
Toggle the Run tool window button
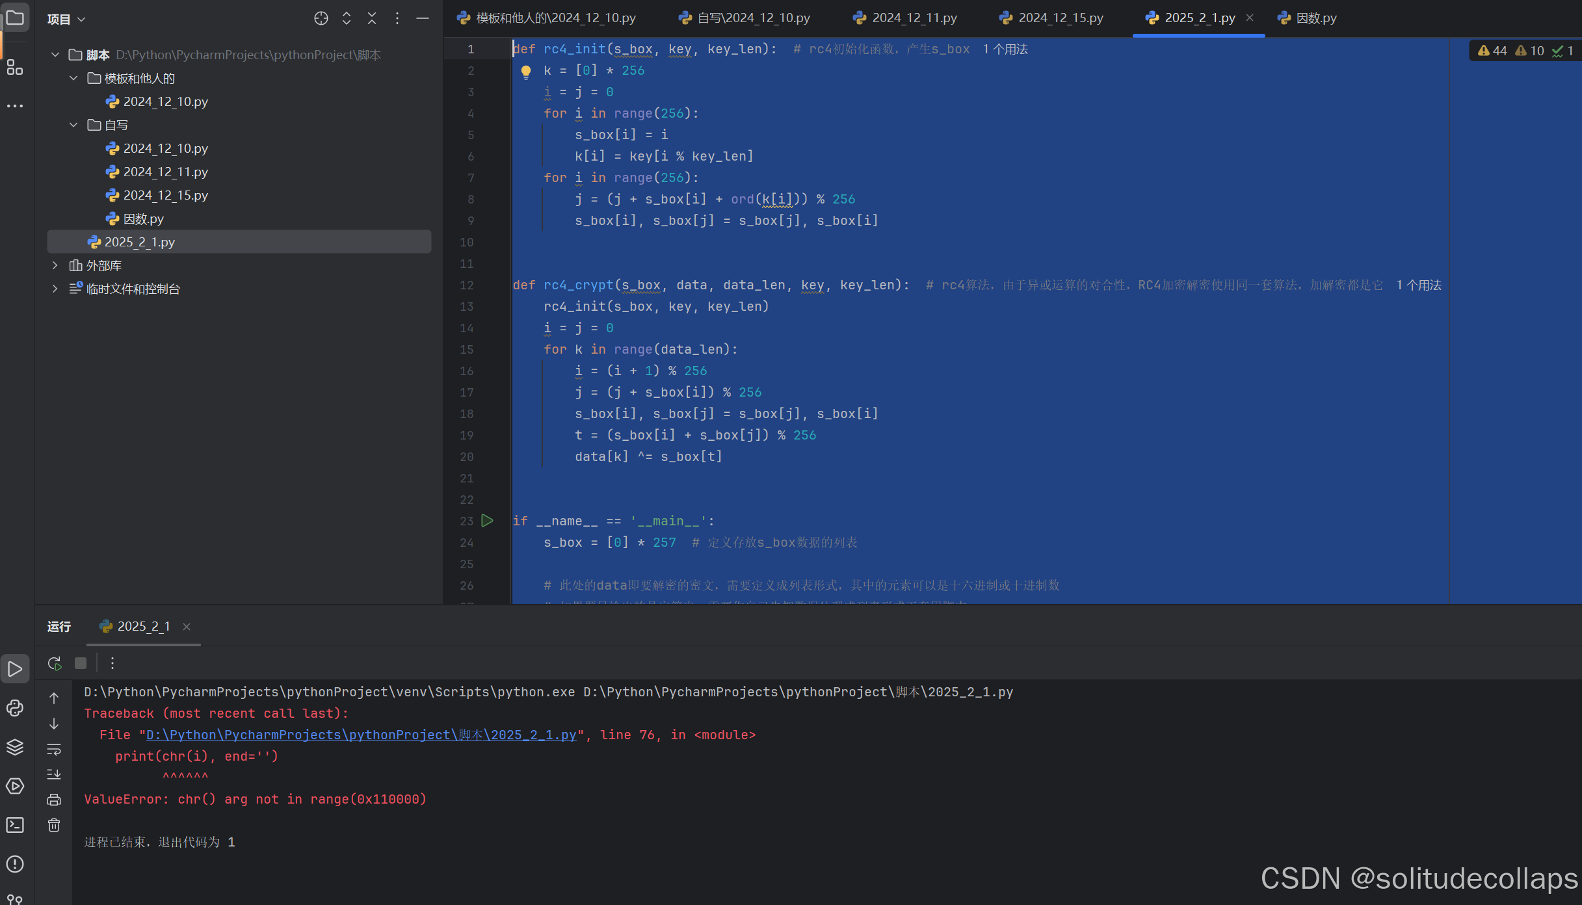click(15, 669)
